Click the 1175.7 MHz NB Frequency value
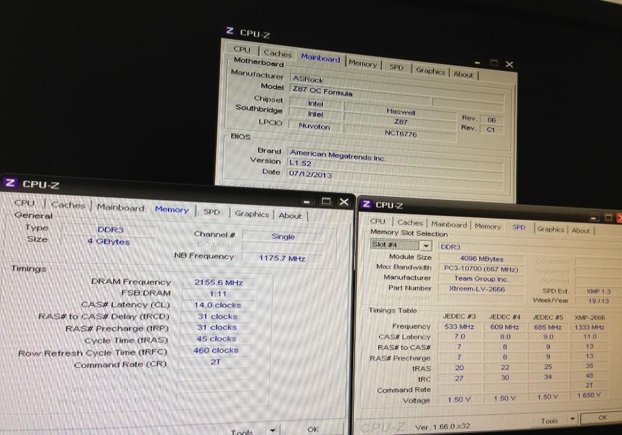 pos(282,259)
